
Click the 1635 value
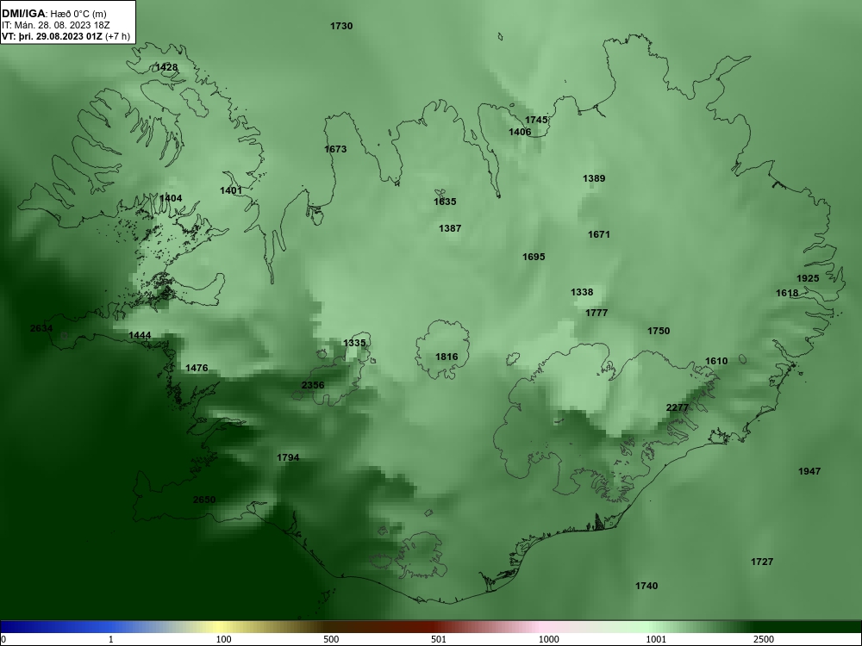tap(445, 202)
